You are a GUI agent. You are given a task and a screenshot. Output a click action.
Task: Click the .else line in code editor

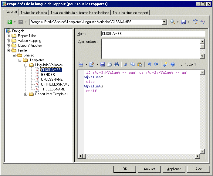tap(89, 82)
